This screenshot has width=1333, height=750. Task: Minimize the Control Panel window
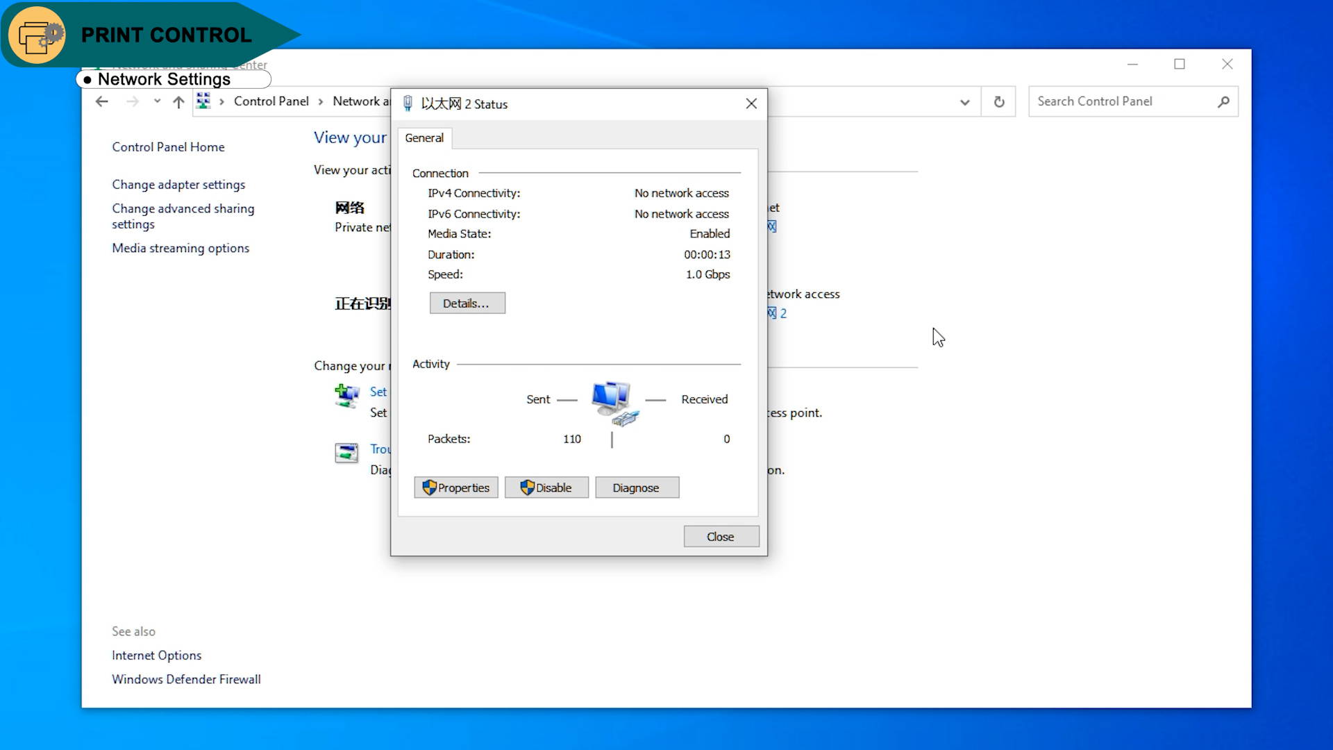click(1132, 64)
